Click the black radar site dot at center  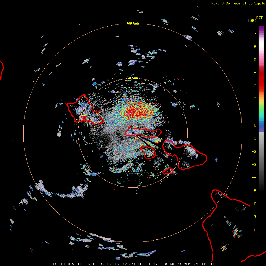[133, 133]
